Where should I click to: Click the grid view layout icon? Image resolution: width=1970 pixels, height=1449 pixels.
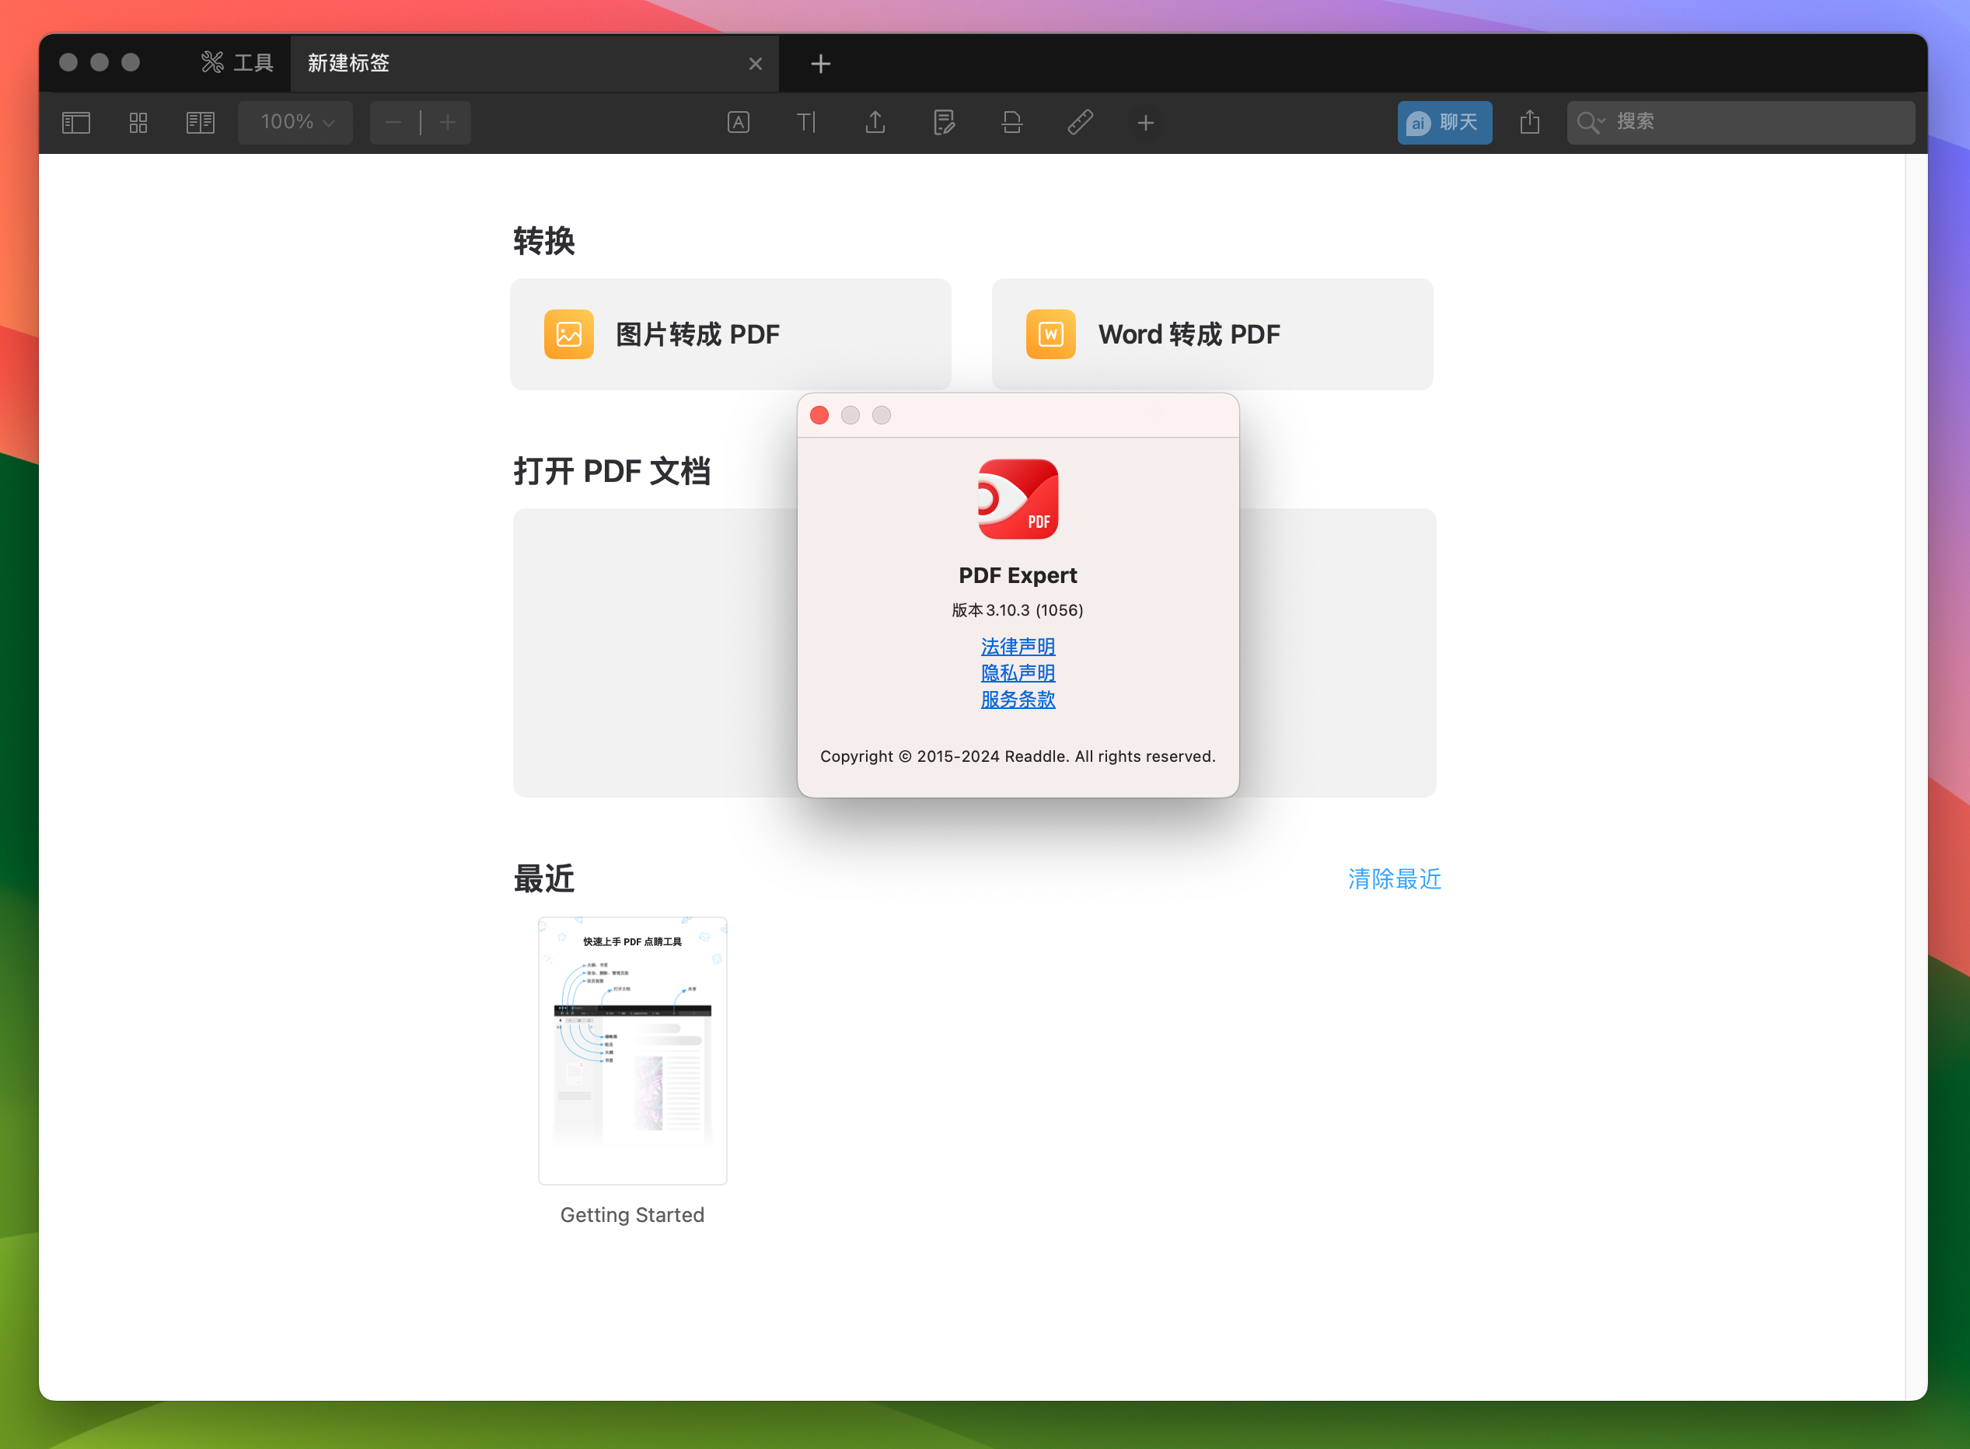click(x=138, y=122)
